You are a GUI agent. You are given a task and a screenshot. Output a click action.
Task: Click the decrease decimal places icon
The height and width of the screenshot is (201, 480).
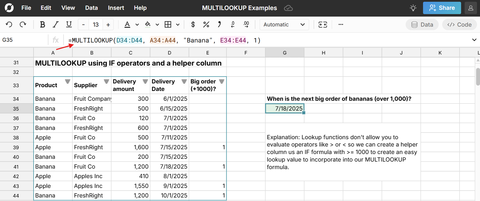233,25
